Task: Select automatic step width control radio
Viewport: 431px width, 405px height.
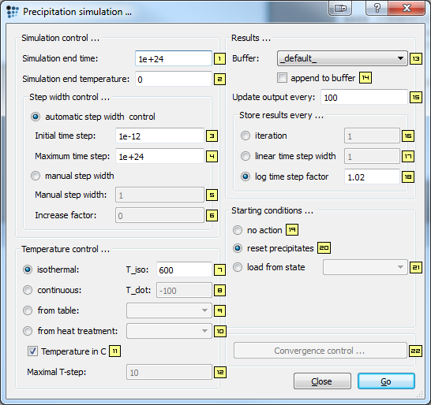Action: pyautogui.click(x=36, y=117)
